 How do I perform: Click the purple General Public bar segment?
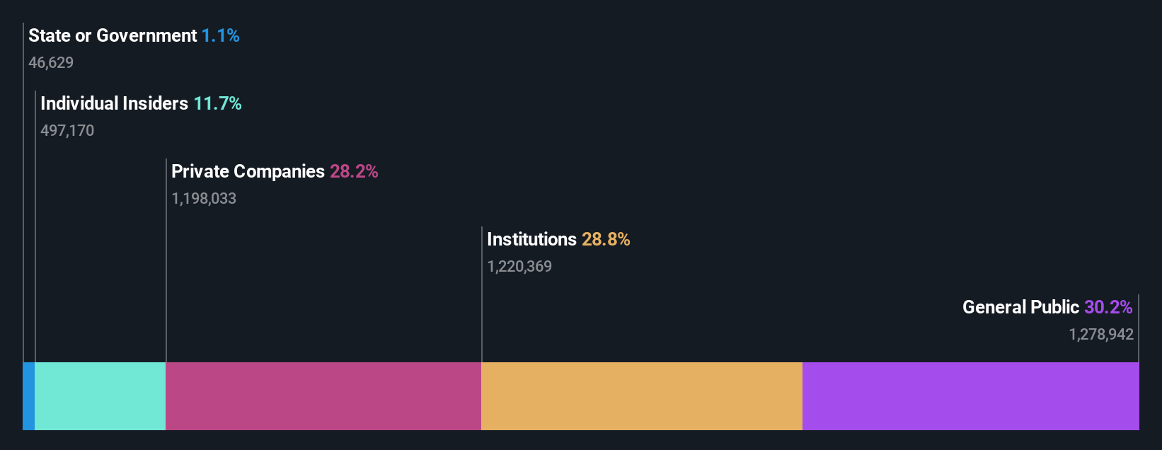[970, 396]
